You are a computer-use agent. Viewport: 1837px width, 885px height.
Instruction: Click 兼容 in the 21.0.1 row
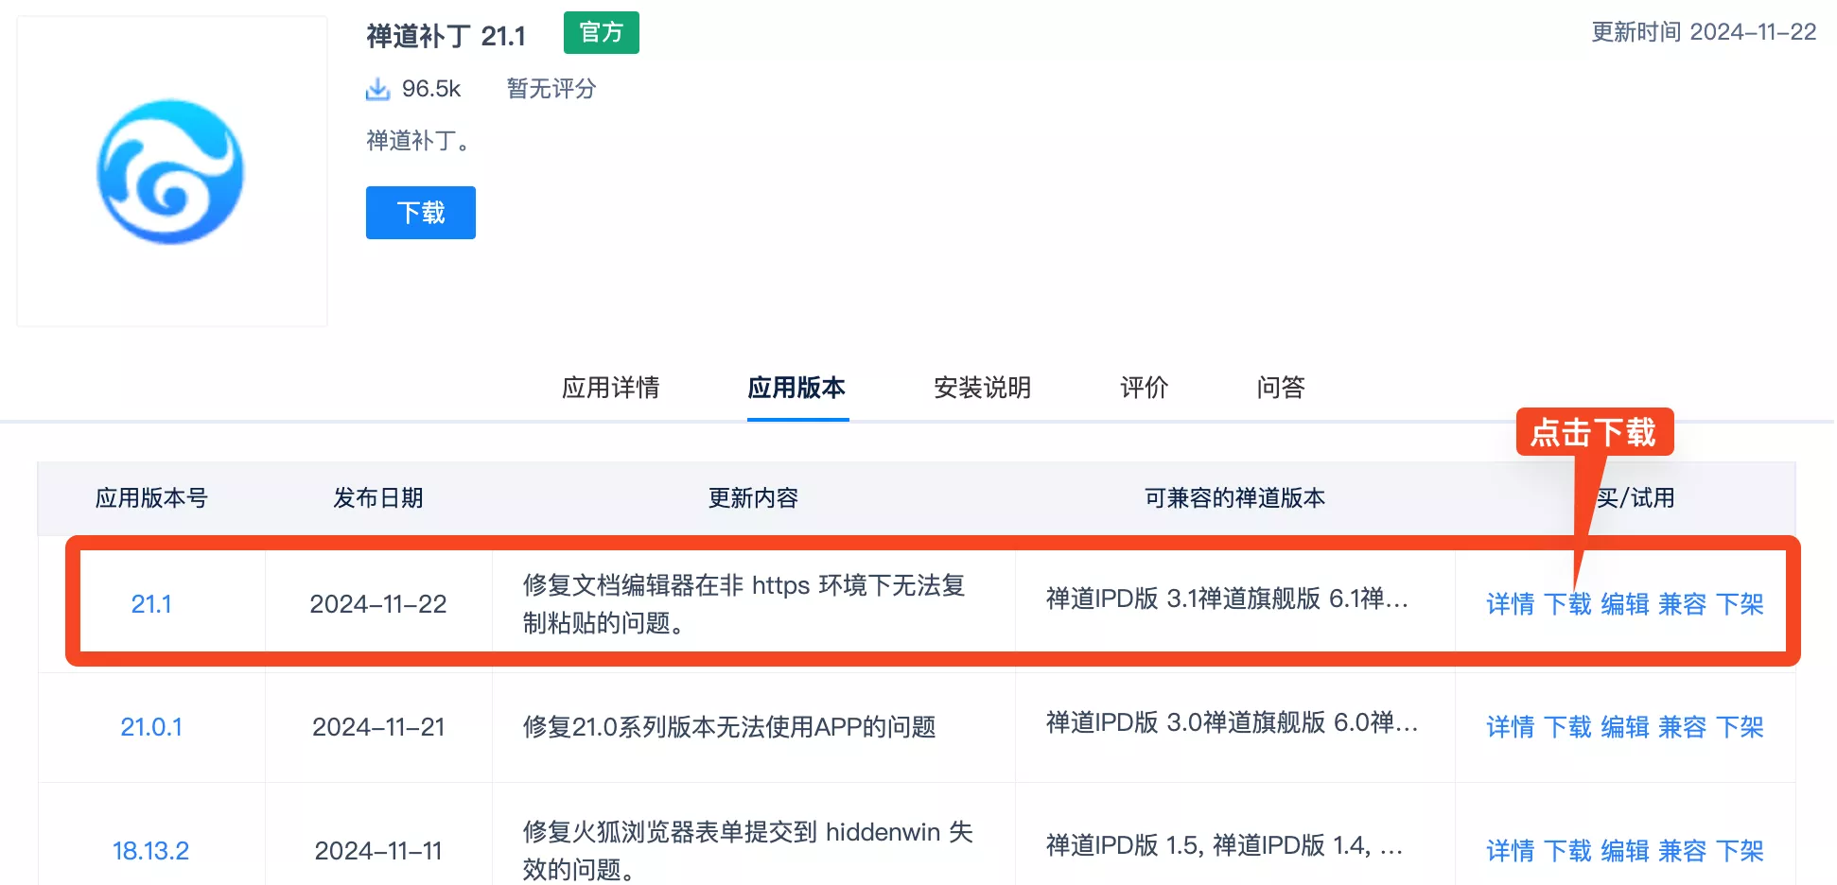pos(1683,727)
